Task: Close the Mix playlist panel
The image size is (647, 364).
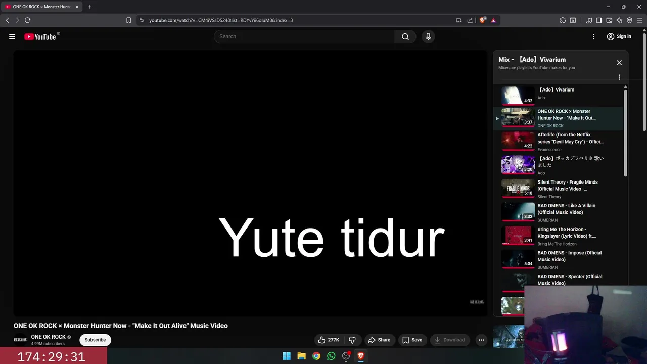Action: (619, 63)
